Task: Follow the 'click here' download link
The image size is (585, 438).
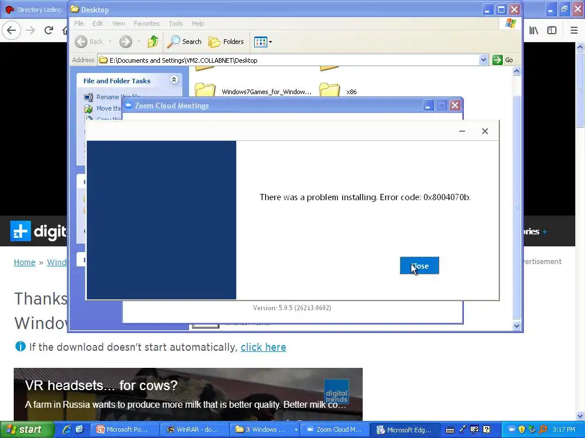Action: 263,347
